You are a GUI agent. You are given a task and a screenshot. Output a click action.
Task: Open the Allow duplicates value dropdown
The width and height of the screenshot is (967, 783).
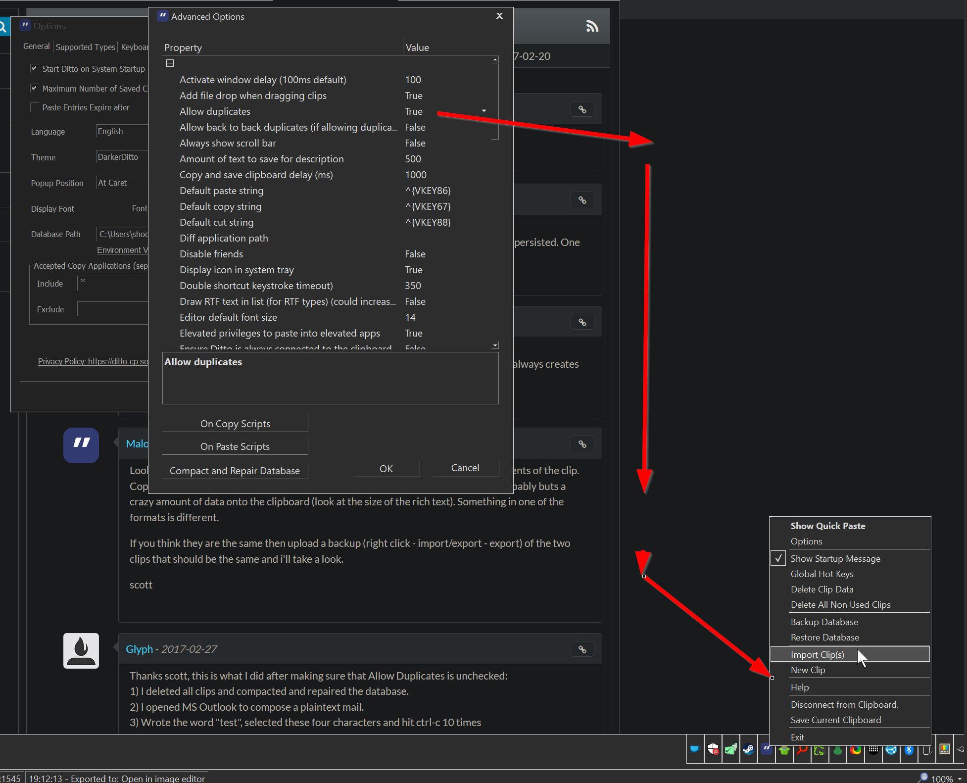click(483, 111)
